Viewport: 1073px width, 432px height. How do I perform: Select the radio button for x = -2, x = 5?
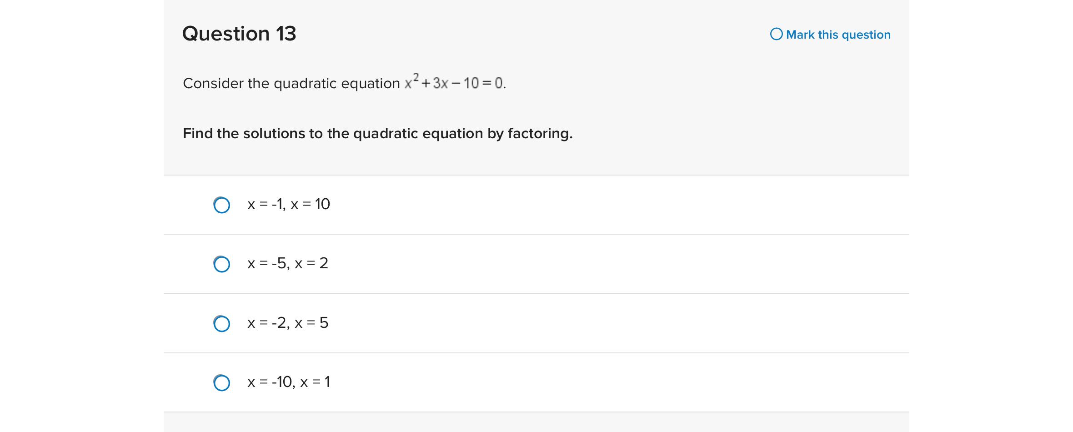pyautogui.click(x=221, y=324)
